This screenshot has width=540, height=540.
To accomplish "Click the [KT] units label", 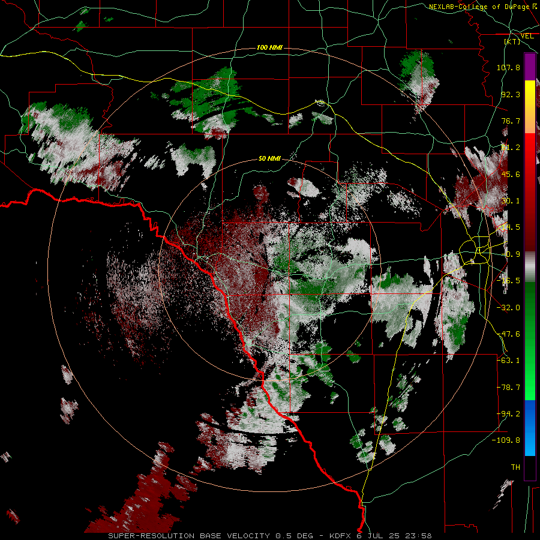I will pos(512,41).
